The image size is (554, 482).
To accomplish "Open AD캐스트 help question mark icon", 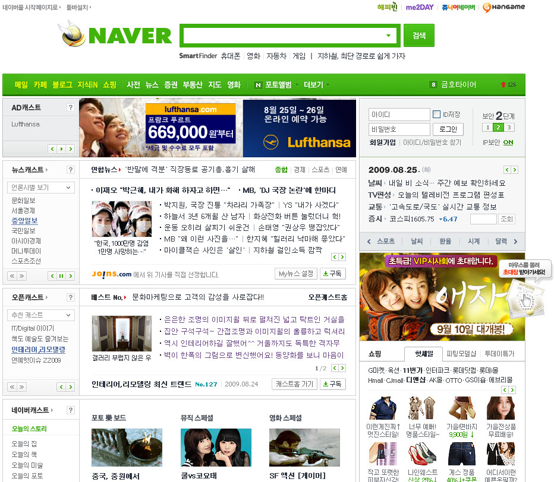I will tap(70, 107).
